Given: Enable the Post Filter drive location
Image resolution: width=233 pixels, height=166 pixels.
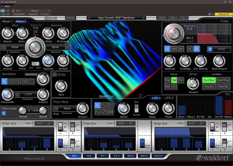Looking at the screenshot, I should point(223,80).
